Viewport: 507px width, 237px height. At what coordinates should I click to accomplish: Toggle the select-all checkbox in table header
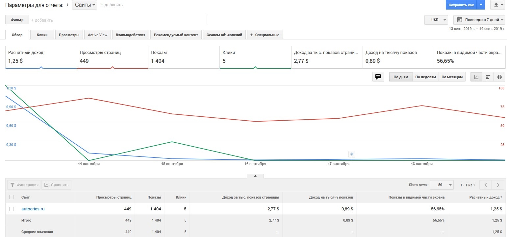point(12,197)
